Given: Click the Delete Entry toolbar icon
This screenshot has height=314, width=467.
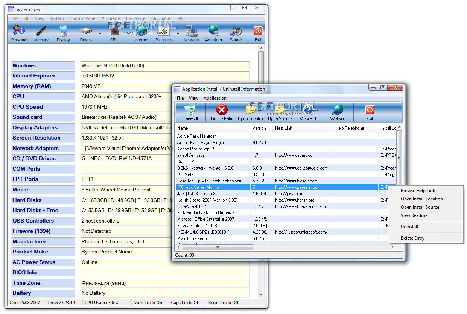Looking at the screenshot, I should tap(222, 113).
